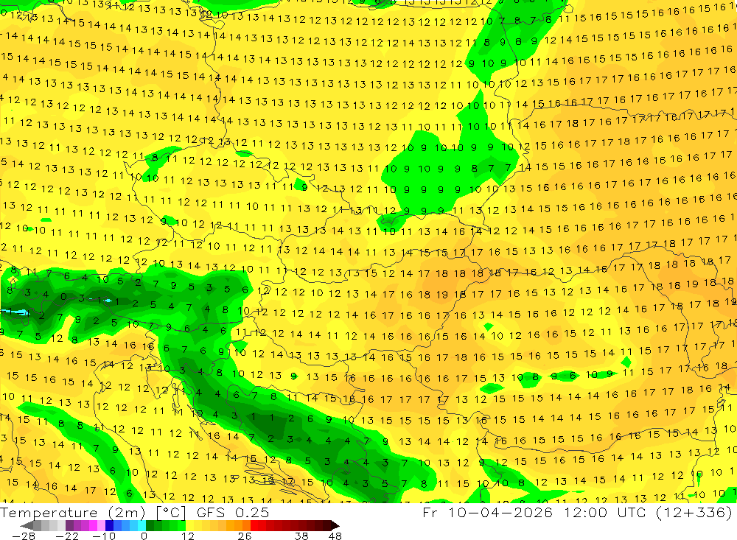Click the "-10" legend scale label
This screenshot has width=737, height=540.
coord(104,536)
